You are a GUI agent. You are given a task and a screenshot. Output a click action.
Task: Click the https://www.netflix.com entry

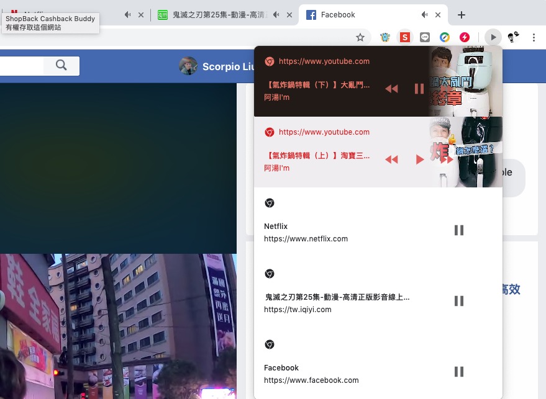click(306, 239)
